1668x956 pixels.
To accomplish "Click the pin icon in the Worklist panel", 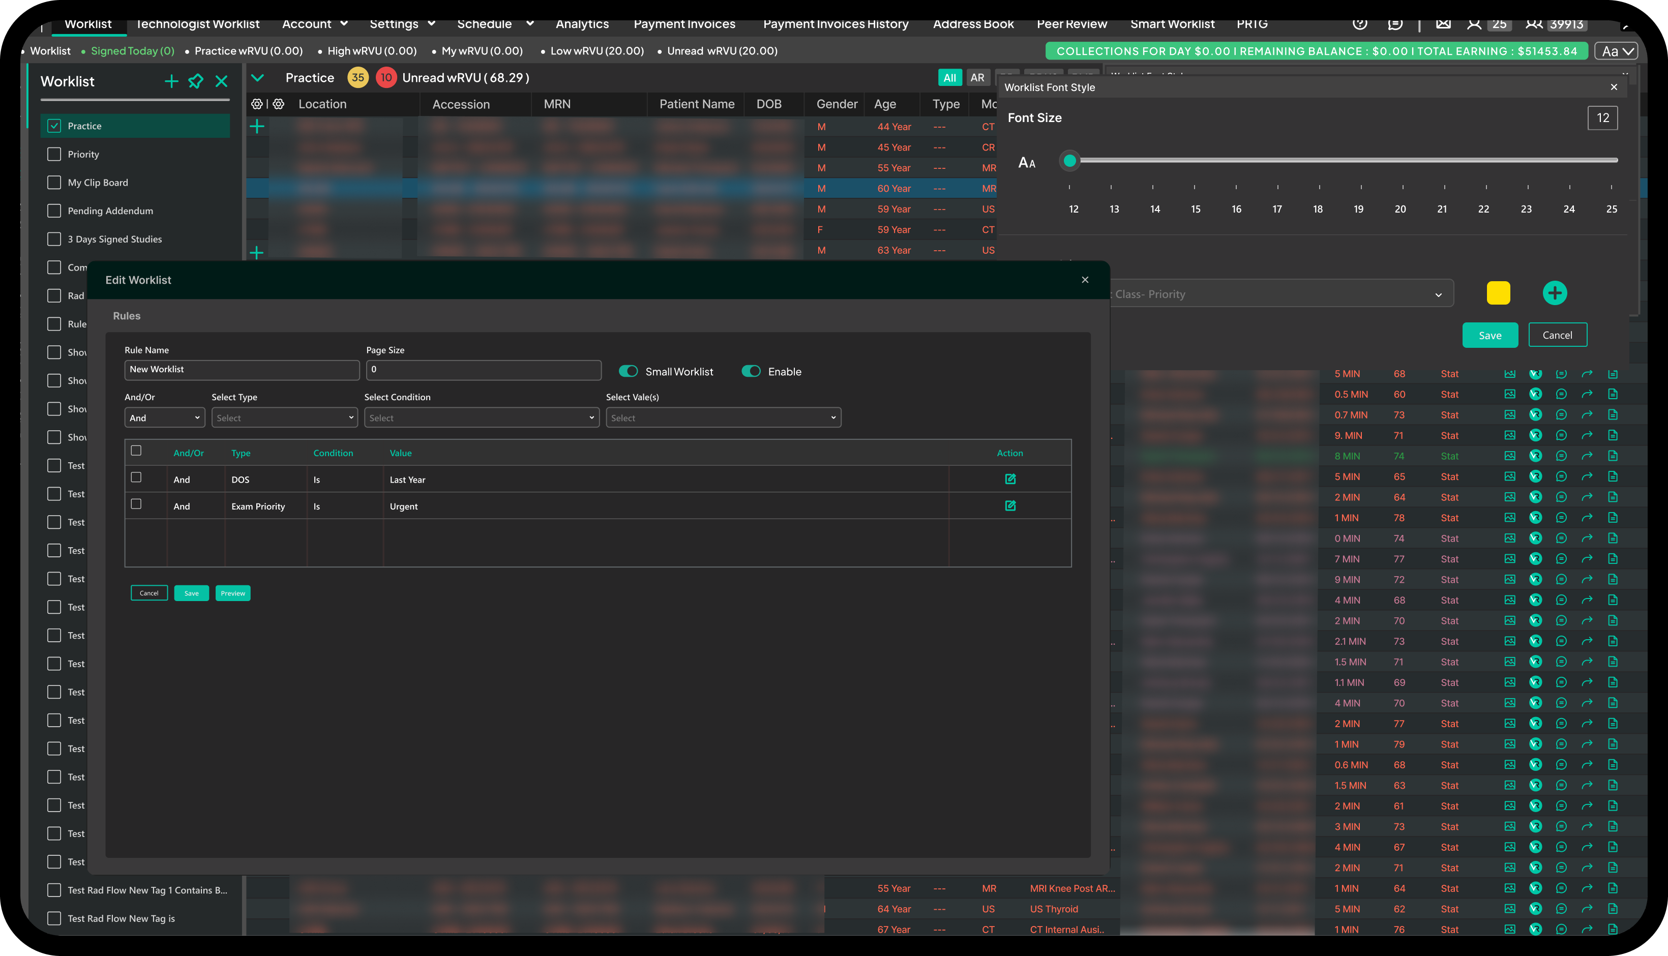I will coord(196,81).
